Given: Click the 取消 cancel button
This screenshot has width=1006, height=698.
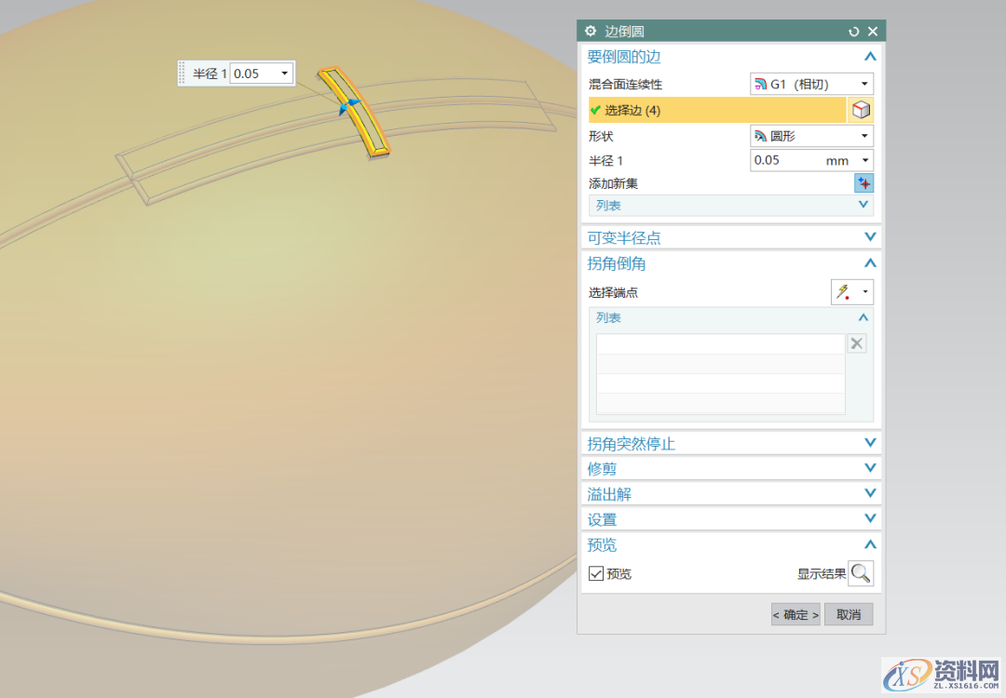Looking at the screenshot, I should pyautogui.click(x=849, y=614).
